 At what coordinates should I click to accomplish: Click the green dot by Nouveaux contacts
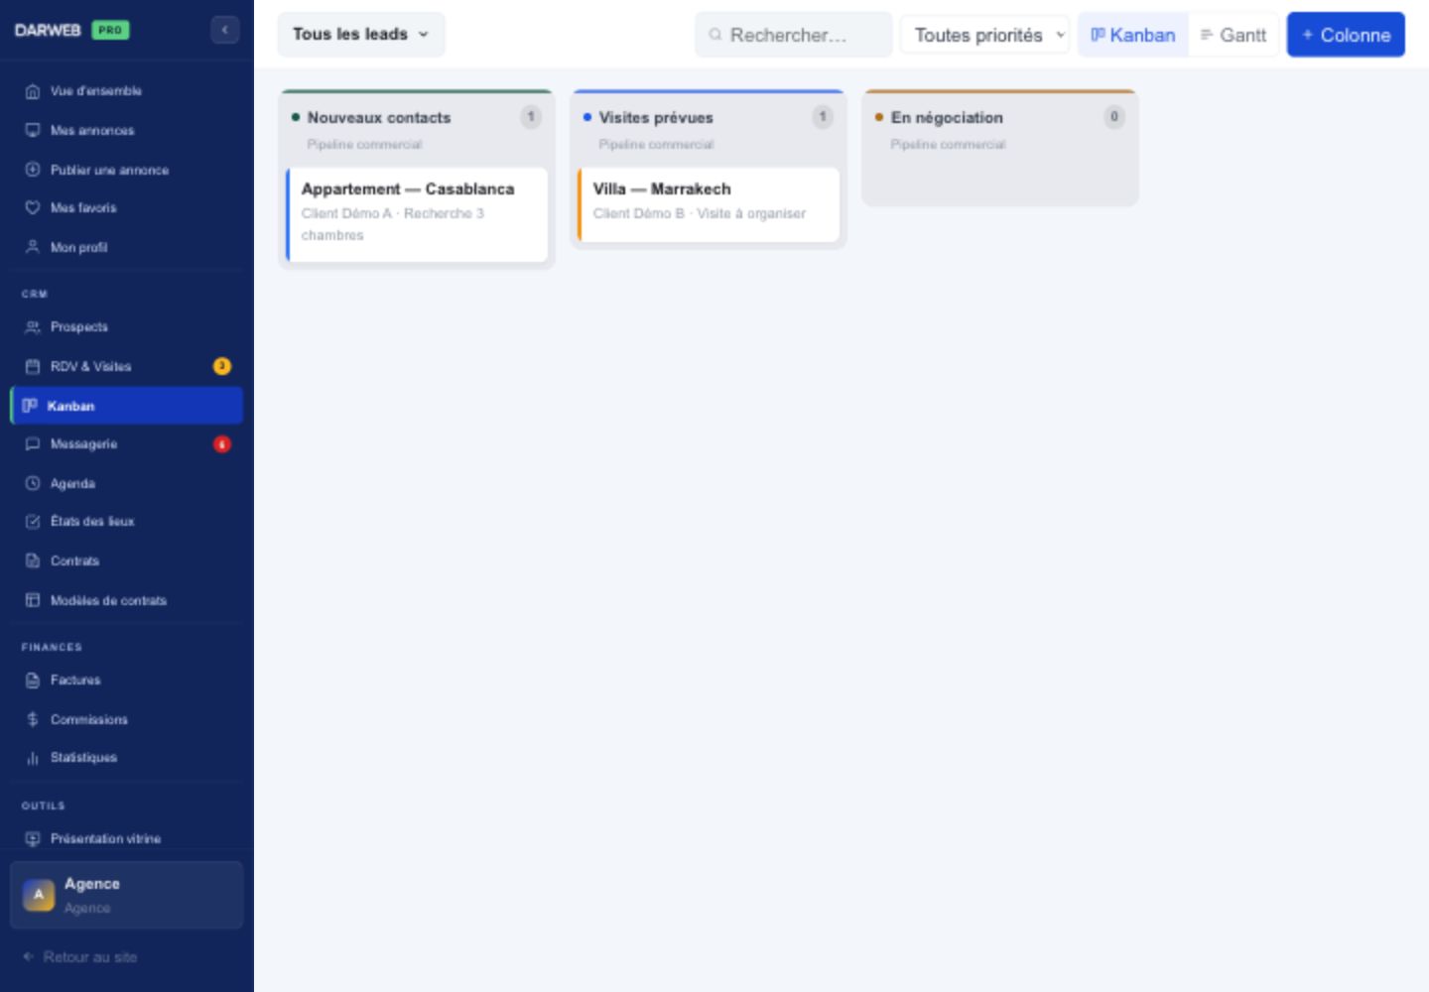coord(296,117)
